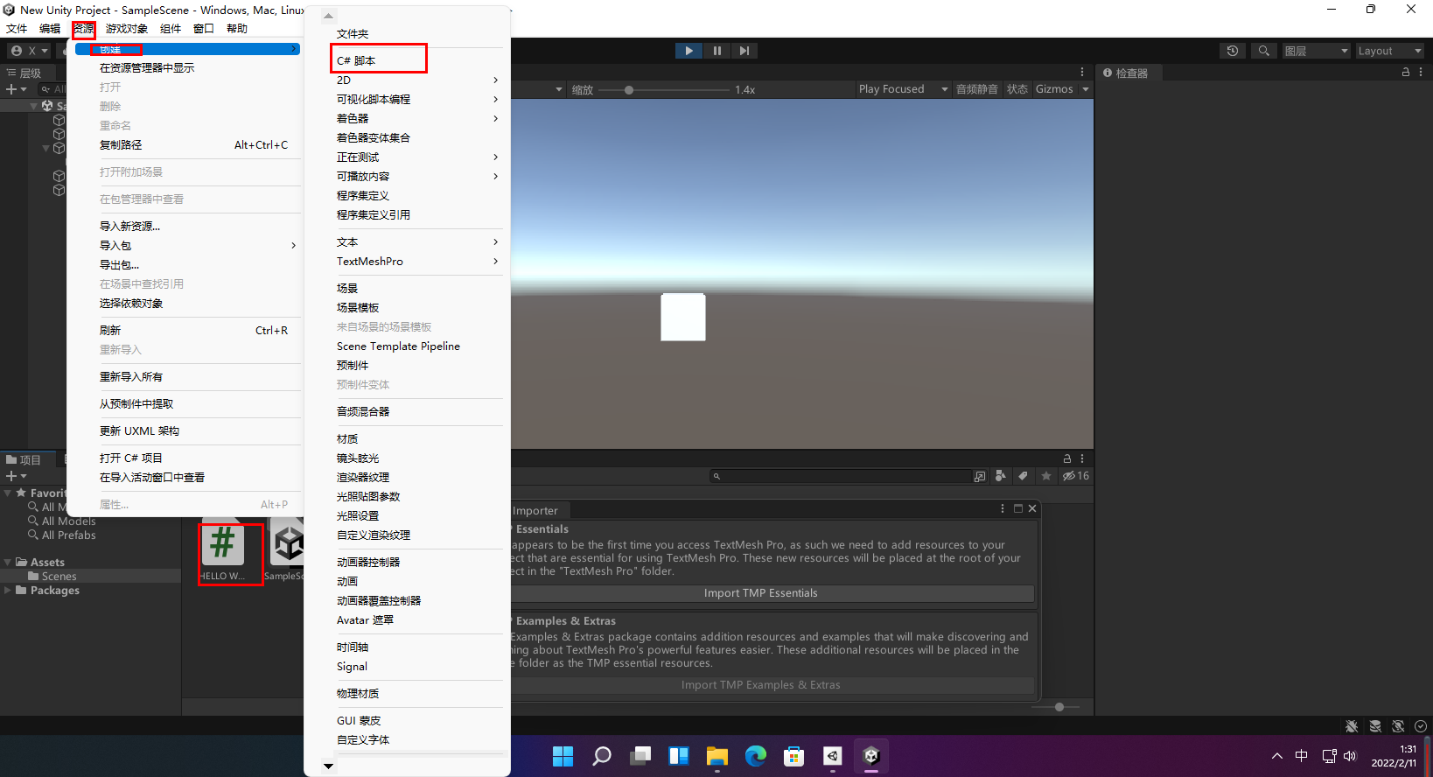Toggle the Inspector panel lock icon
The height and width of the screenshot is (777, 1433).
tap(1406, 73)
